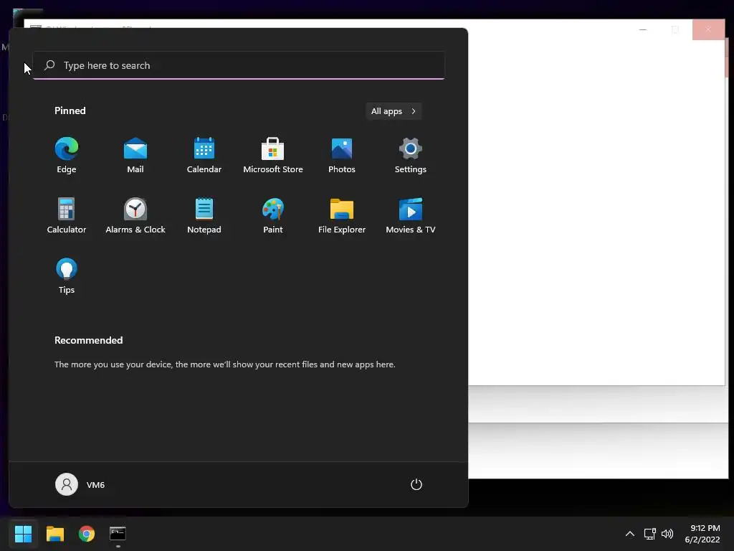This screenshot has height=551, width=734.
Task: Click the Type here to search field
Action: click(239, 65)
